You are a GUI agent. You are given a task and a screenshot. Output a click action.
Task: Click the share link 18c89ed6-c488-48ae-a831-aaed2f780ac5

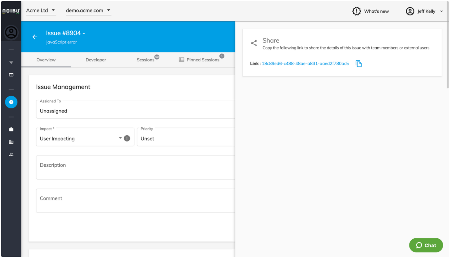click(x=305, y=64)
